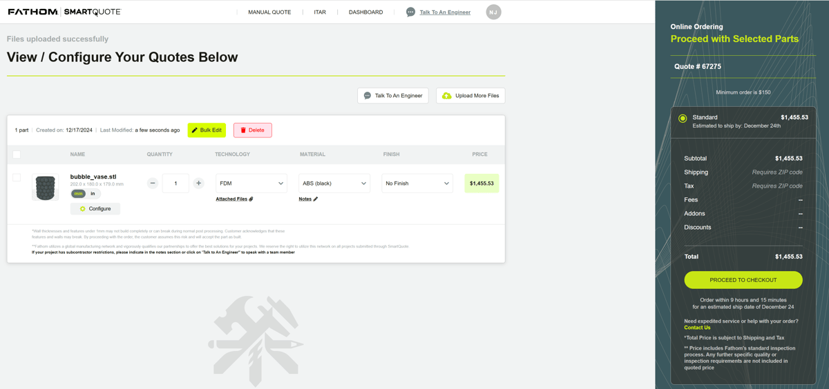
Task: Click the quantity input field
Action: [175, 183]
